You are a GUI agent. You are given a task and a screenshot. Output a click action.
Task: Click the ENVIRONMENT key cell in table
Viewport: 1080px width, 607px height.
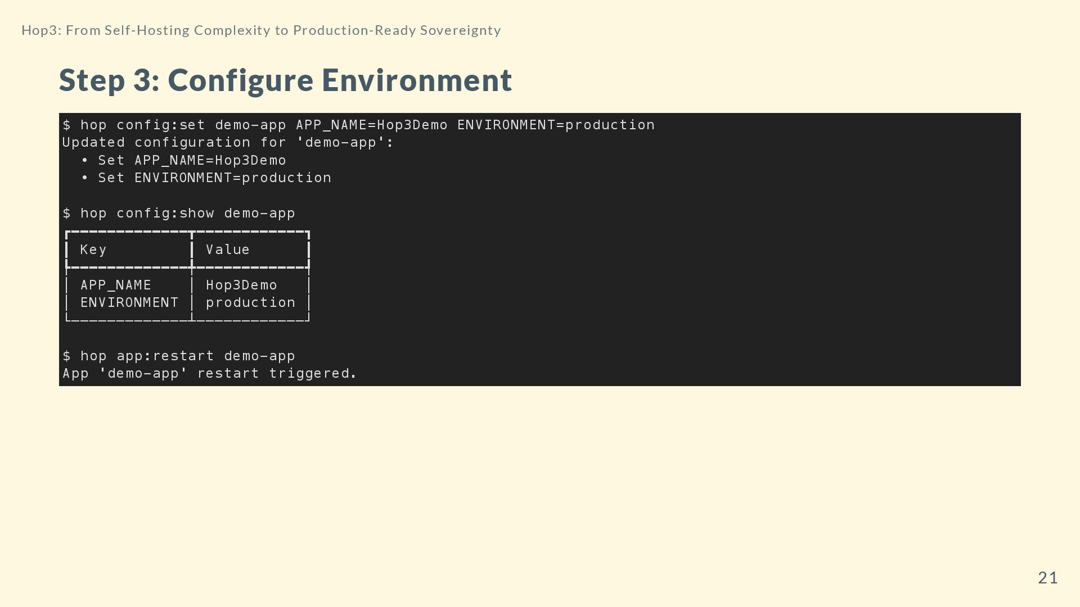coord(129,303)
